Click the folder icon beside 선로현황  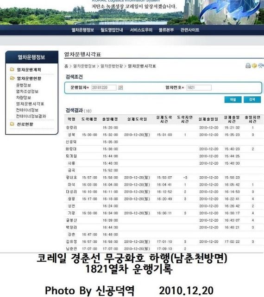12,124
